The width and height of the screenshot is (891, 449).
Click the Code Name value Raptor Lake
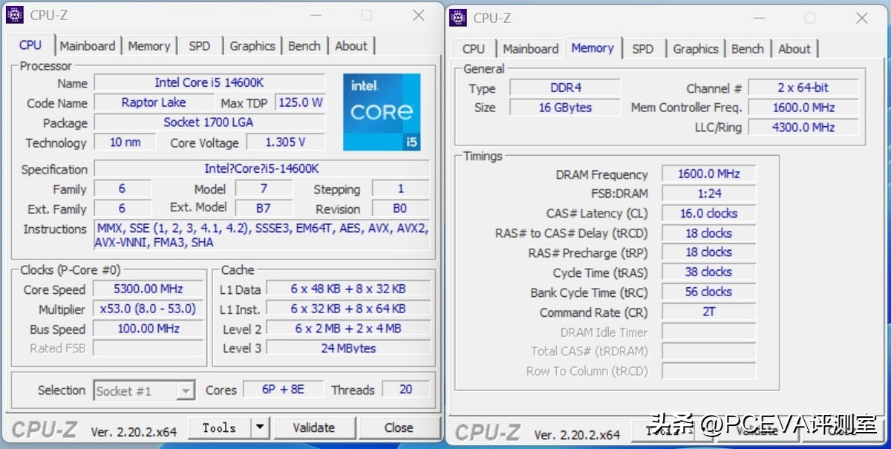coord(154,102)
